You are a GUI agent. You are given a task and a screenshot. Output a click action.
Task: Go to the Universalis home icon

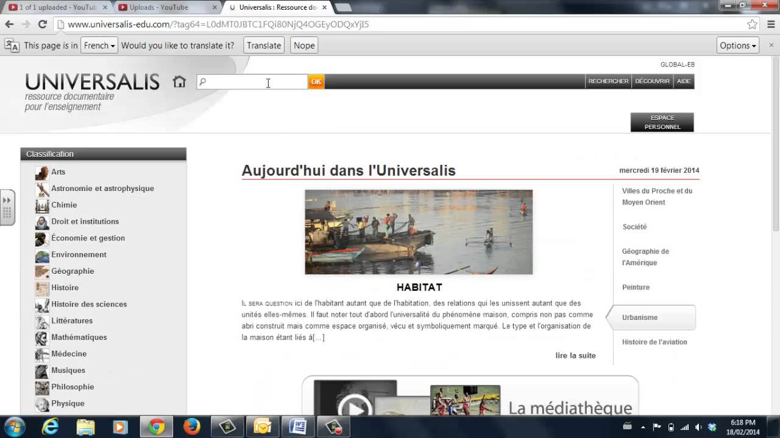(179, 82)
